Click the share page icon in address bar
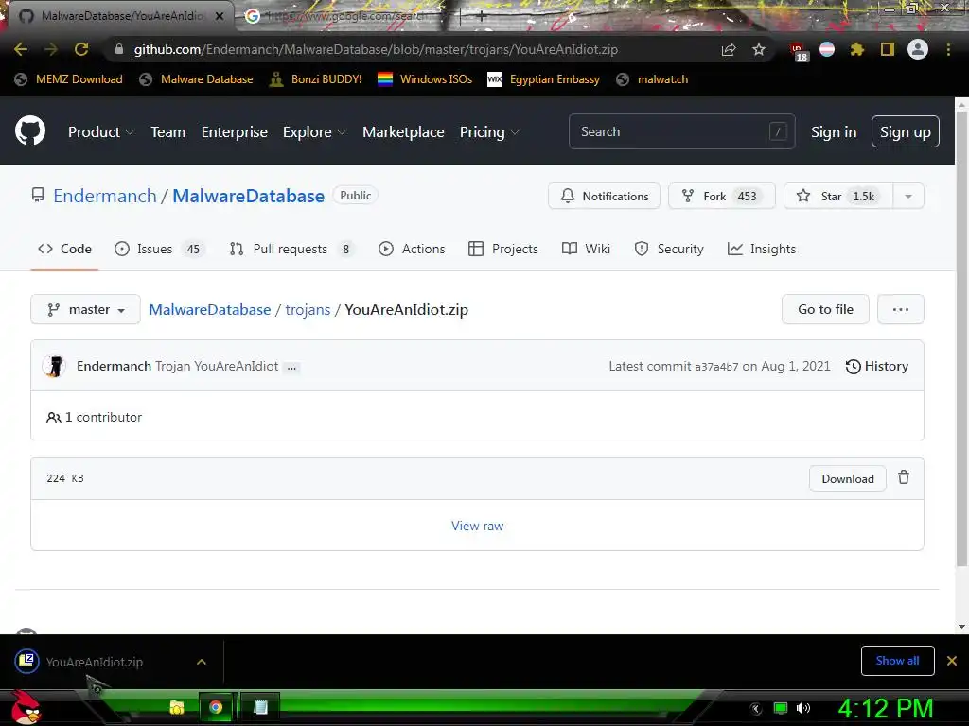Image resolution: width=969 pixels, height=726 pixels. tap(729, 49)
